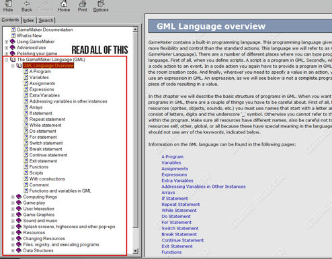Open Expressions topic in tree

pyautogui.click(x=42, y=89)
